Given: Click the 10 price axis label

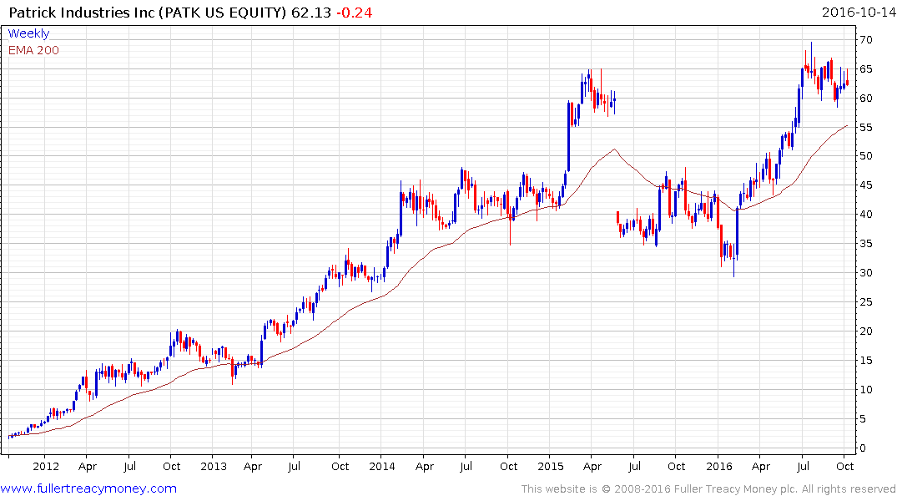Looking at the screenshot, I should (865, 390).
